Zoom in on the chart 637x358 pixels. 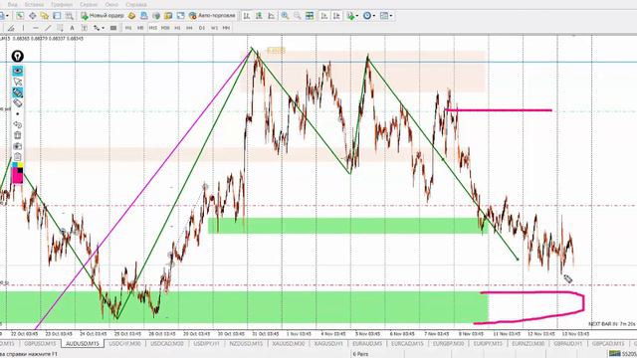click(x=286, y=16)
